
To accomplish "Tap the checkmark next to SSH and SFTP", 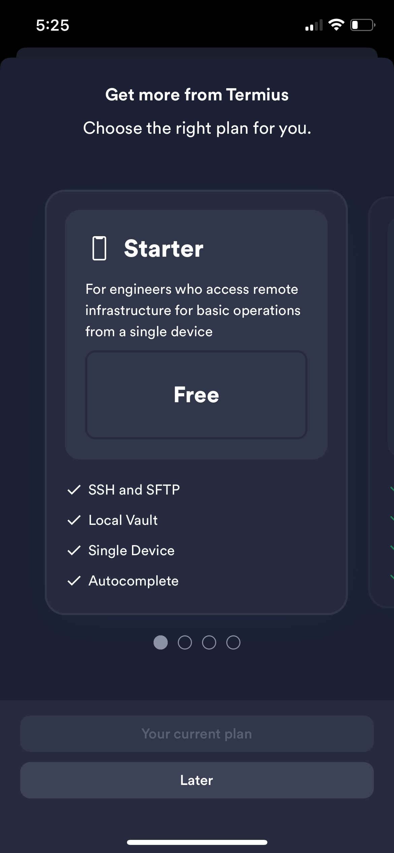I will pyautogui.click(x=74, y=490).
